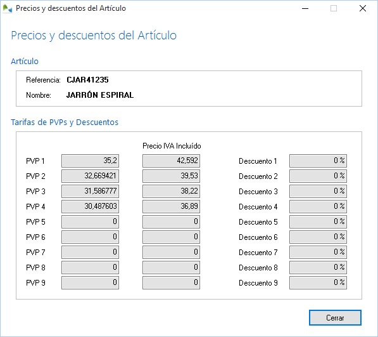
Task: Click the 'Tarifas de PVPs y Descuentos' heading
Action: [x=65, y=122]
